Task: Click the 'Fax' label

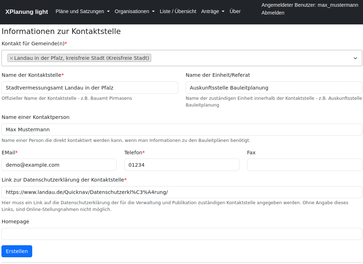Action: pos(251,153)
